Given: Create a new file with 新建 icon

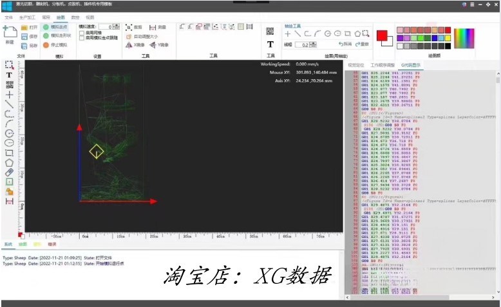Looking at the screenshot, I should point(10,35).
